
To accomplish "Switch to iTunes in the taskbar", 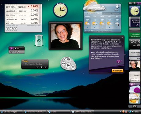I will point(59,112).
